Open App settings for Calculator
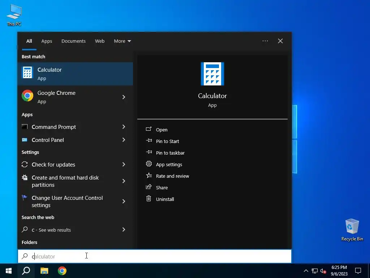This screenshot has height=278, width=370. pos(169,165)
